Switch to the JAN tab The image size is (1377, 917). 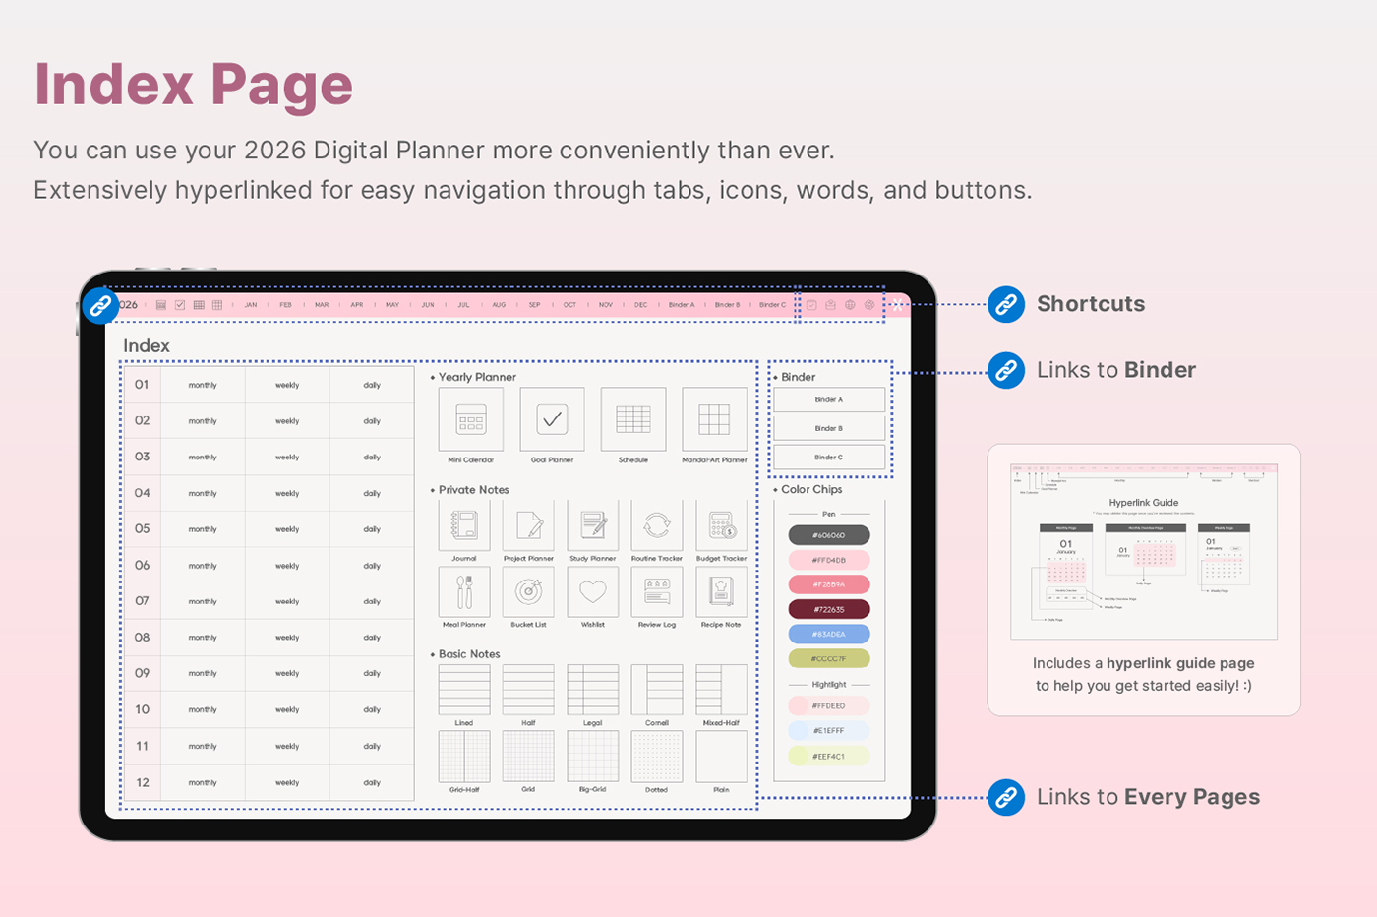pos(251,305)
